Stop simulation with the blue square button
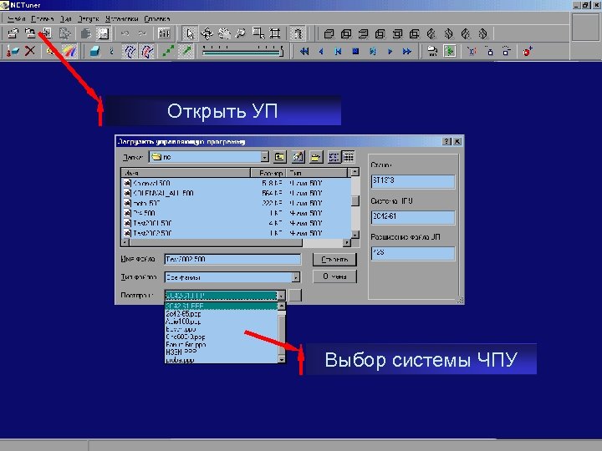This screenshot has width=602, height=451. pos(355,51)
